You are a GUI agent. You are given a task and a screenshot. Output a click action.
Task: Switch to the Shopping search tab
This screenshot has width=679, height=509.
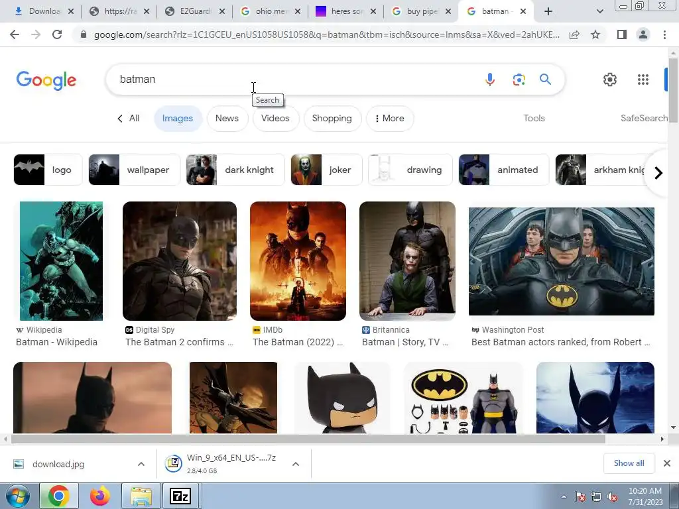click(x=332, y=119)
